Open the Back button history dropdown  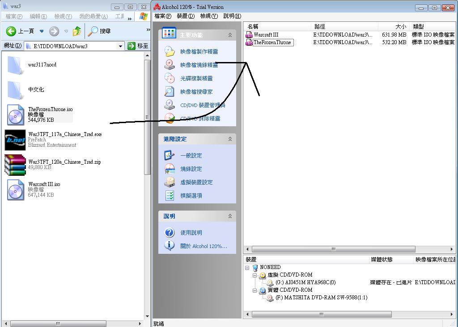coord(42,31)
